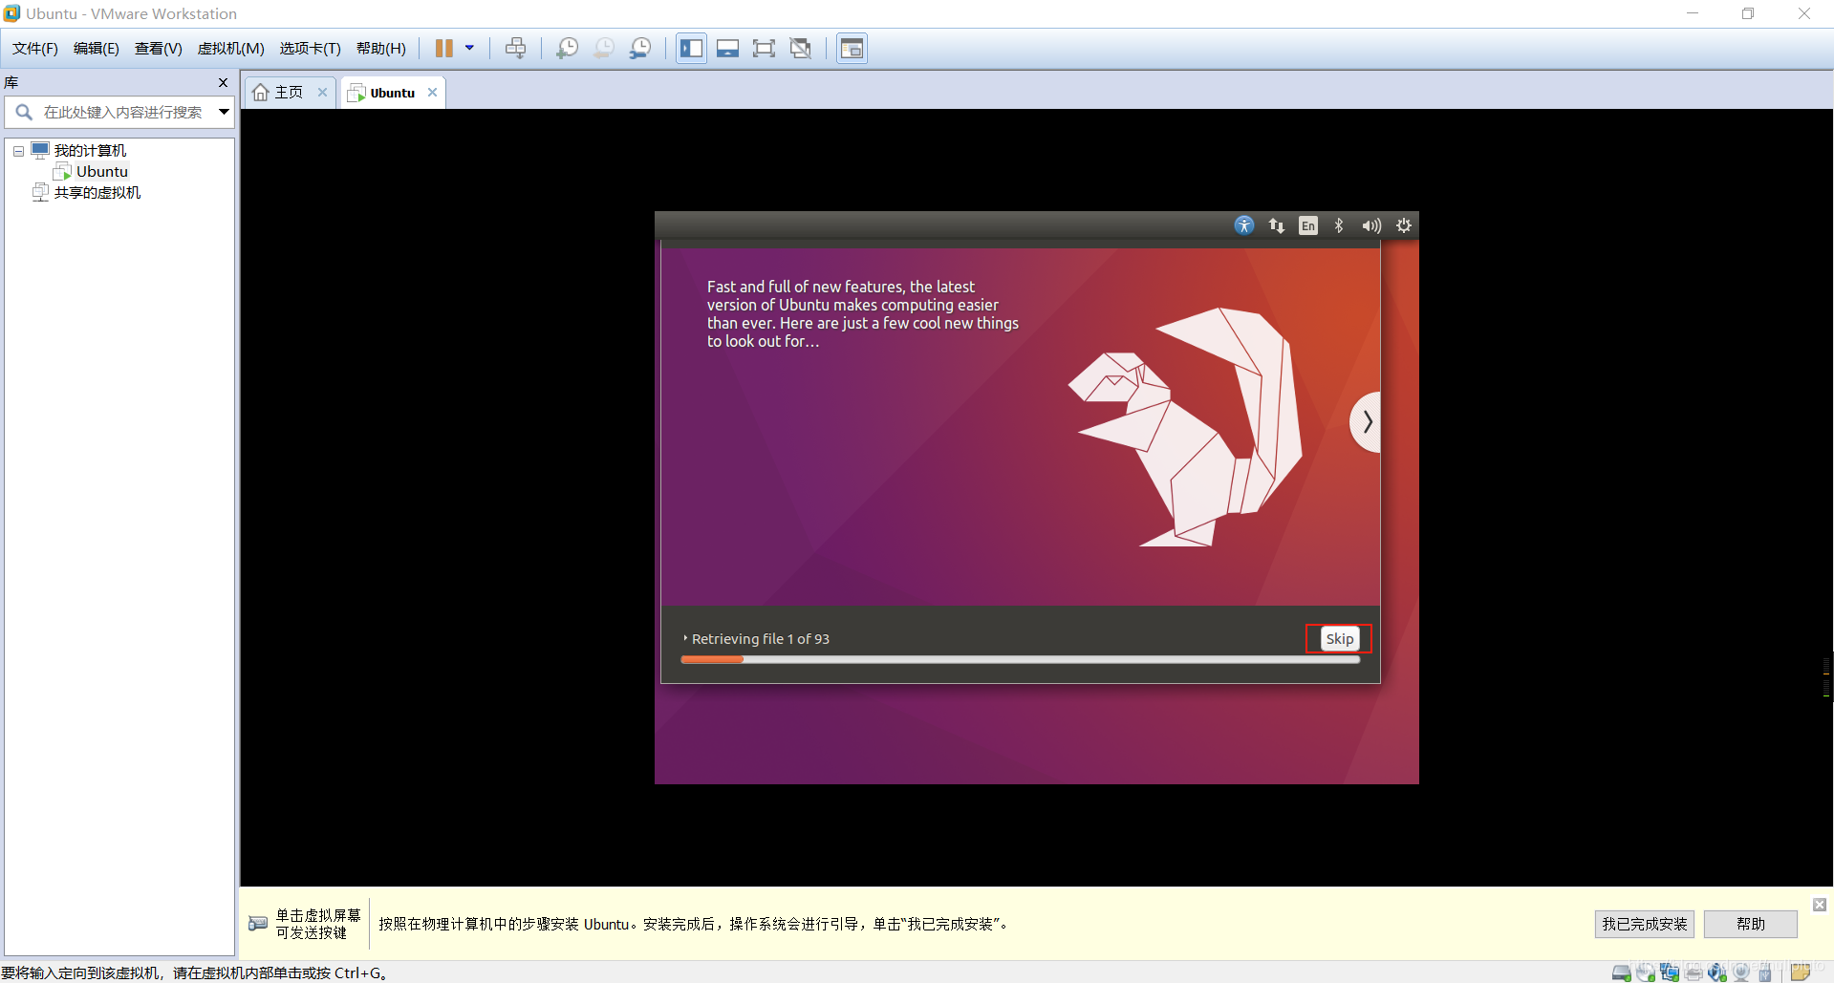Select 我的计算机 in the library tree
The image size is (1834, 983).
pos(90,151)
